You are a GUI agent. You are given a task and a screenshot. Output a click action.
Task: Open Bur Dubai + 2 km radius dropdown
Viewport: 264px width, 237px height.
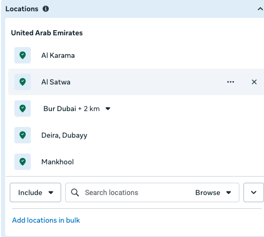click(108, 109)
